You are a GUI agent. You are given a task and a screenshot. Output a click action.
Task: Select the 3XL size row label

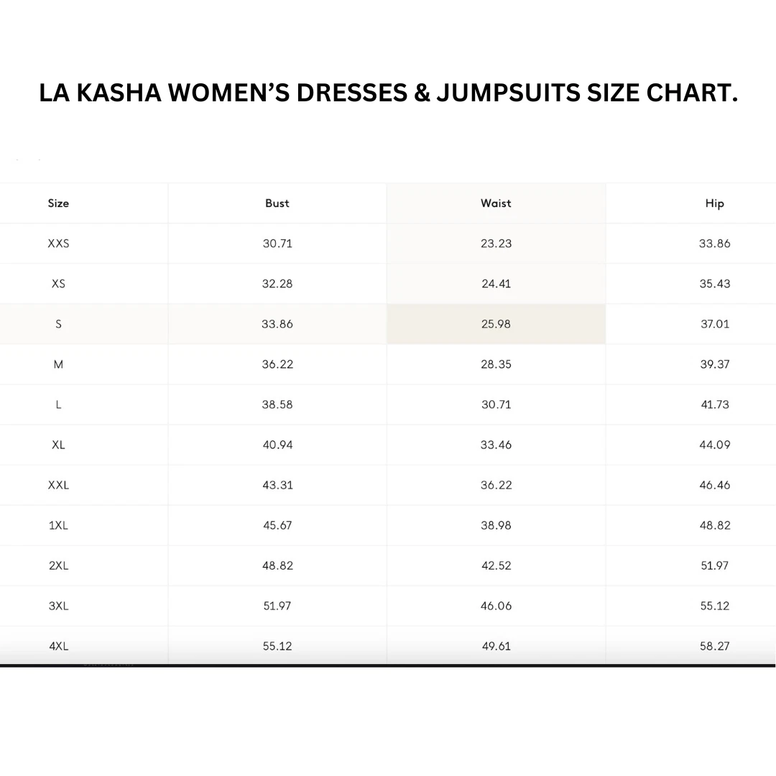(58, 606)
